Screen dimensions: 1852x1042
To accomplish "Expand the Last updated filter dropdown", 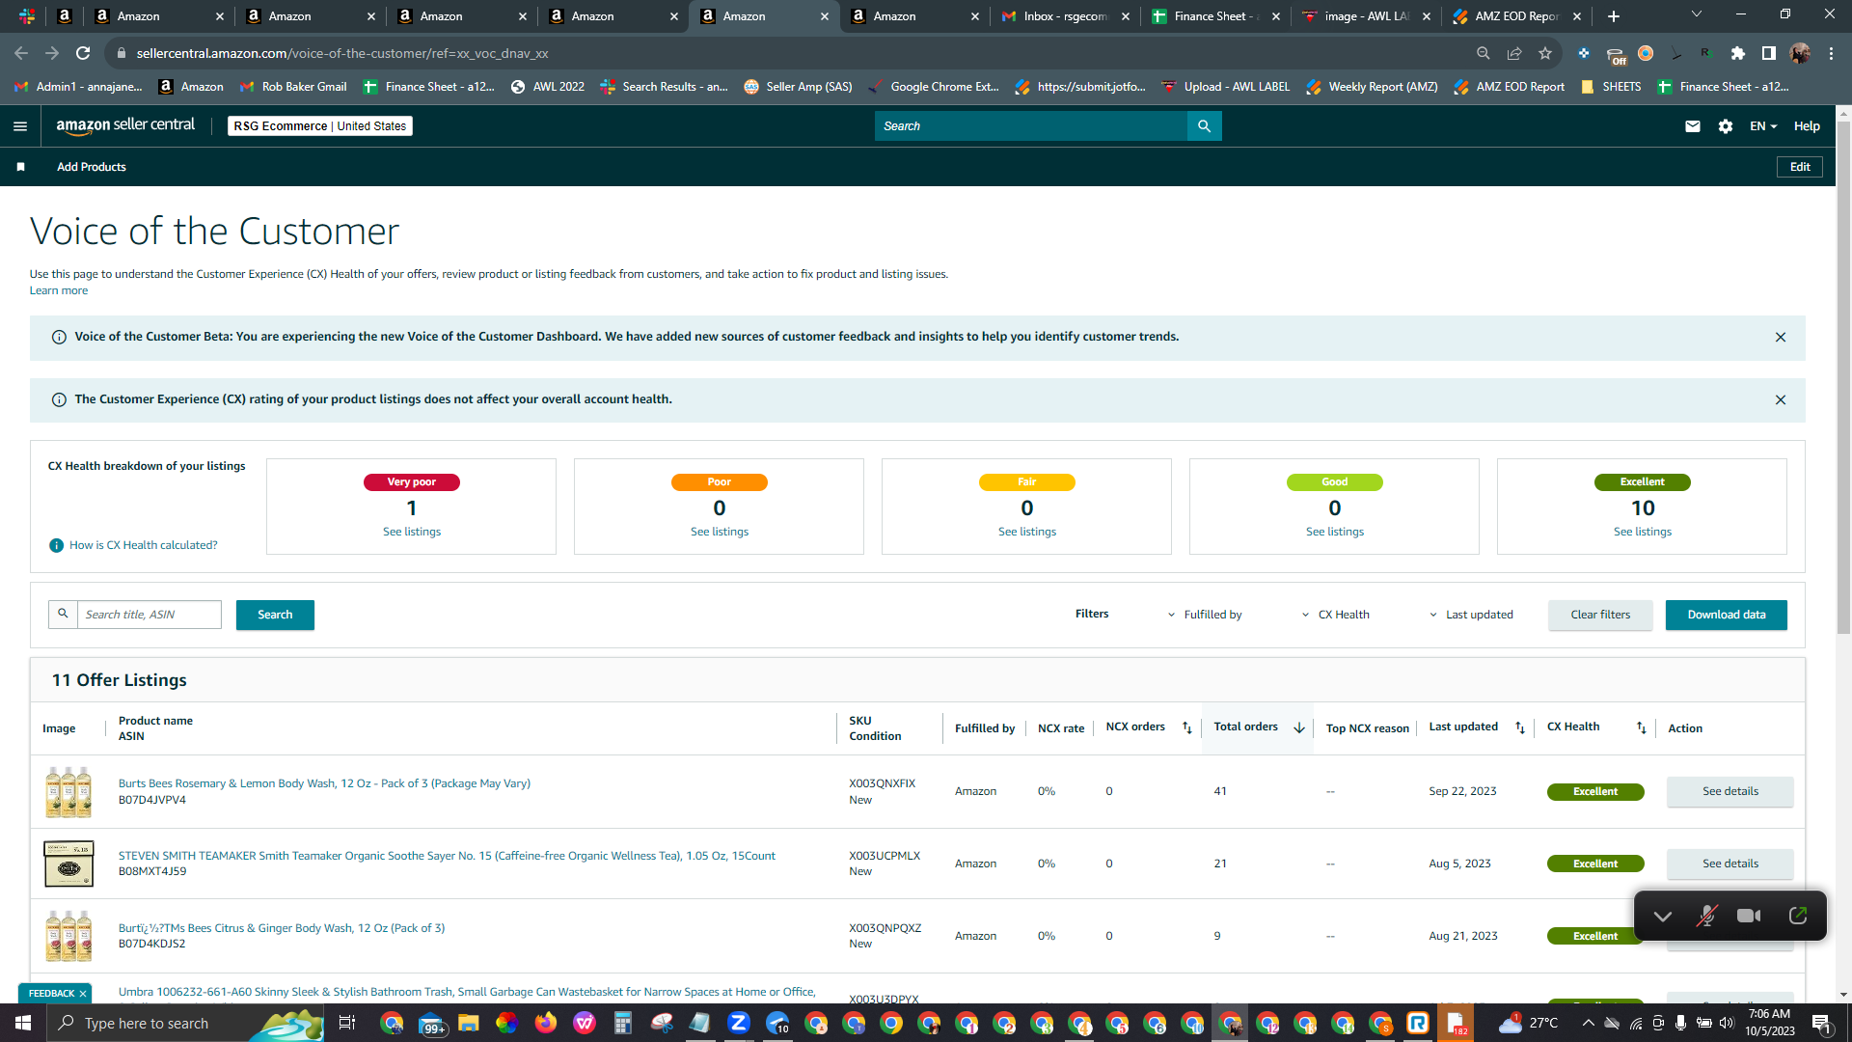I will pyautogui.click(x=1471, y=615).
